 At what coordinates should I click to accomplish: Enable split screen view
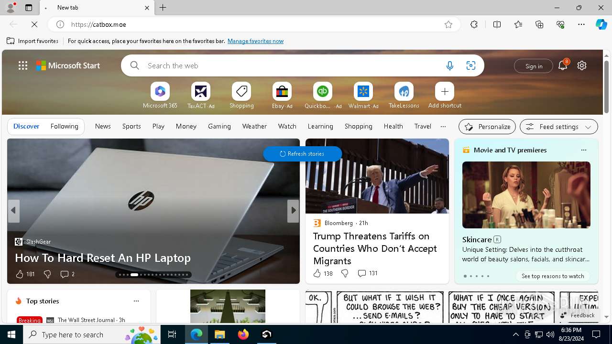coord(497,24)
